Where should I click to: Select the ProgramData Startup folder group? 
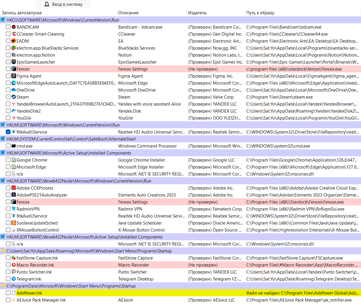(180, 286)
